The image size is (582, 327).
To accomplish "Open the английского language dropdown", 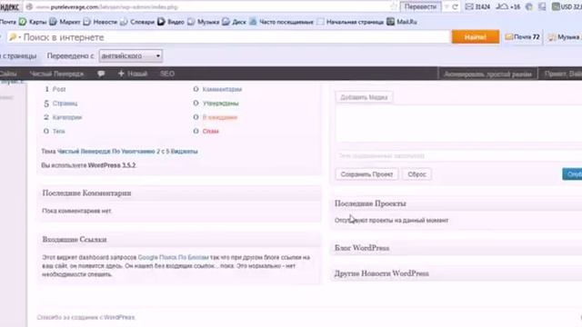I will [131, 56].
